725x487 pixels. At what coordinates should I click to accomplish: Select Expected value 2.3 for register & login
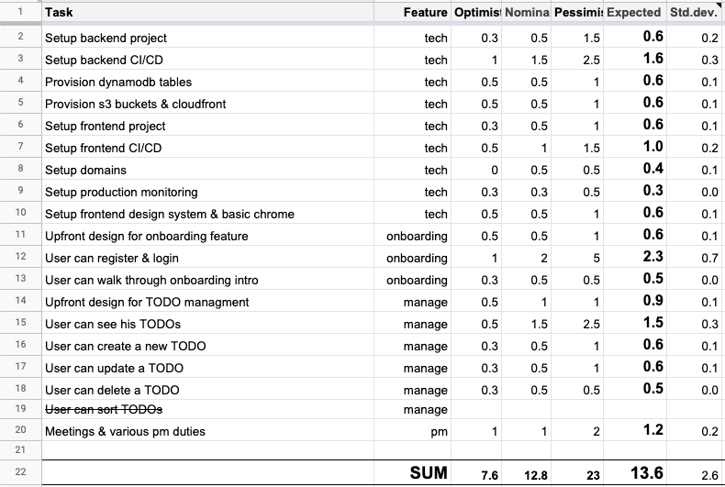pos(635,258)
